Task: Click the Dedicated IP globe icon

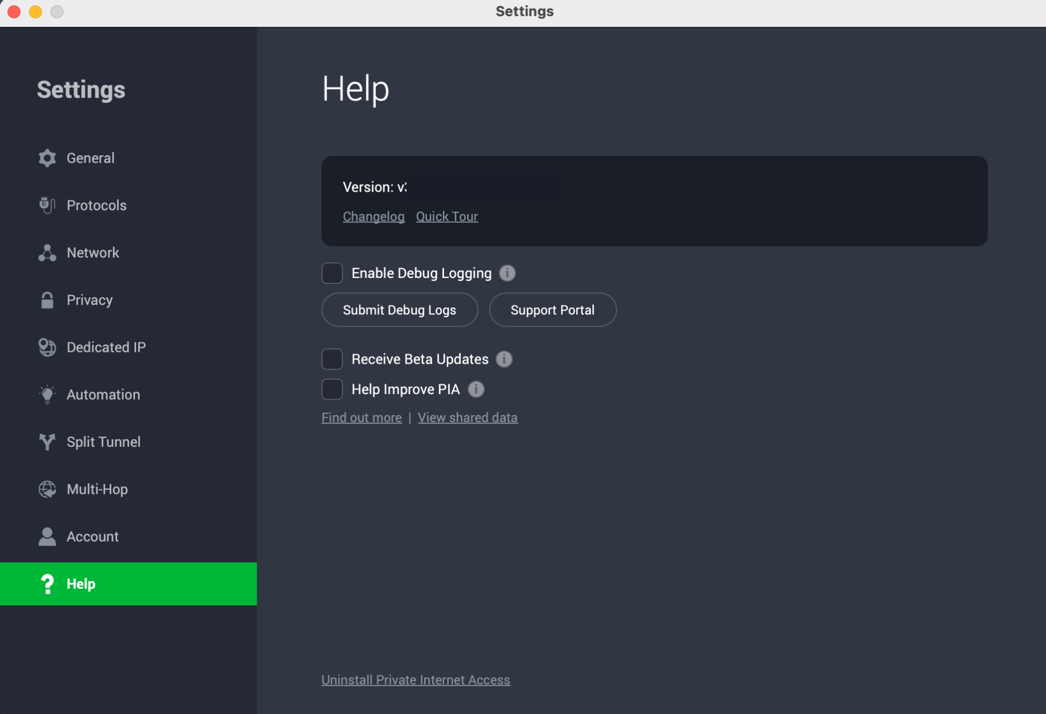Action: (47, 347)
